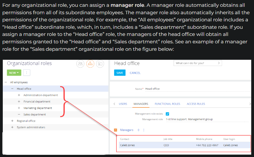
Task: Switch to the ACCESS RULES tab
Action: [x=196, y=104]
